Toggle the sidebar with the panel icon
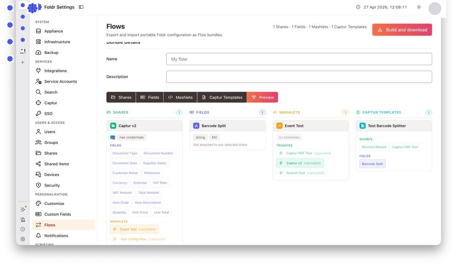 pyautogui.click(x=81, y=6)
